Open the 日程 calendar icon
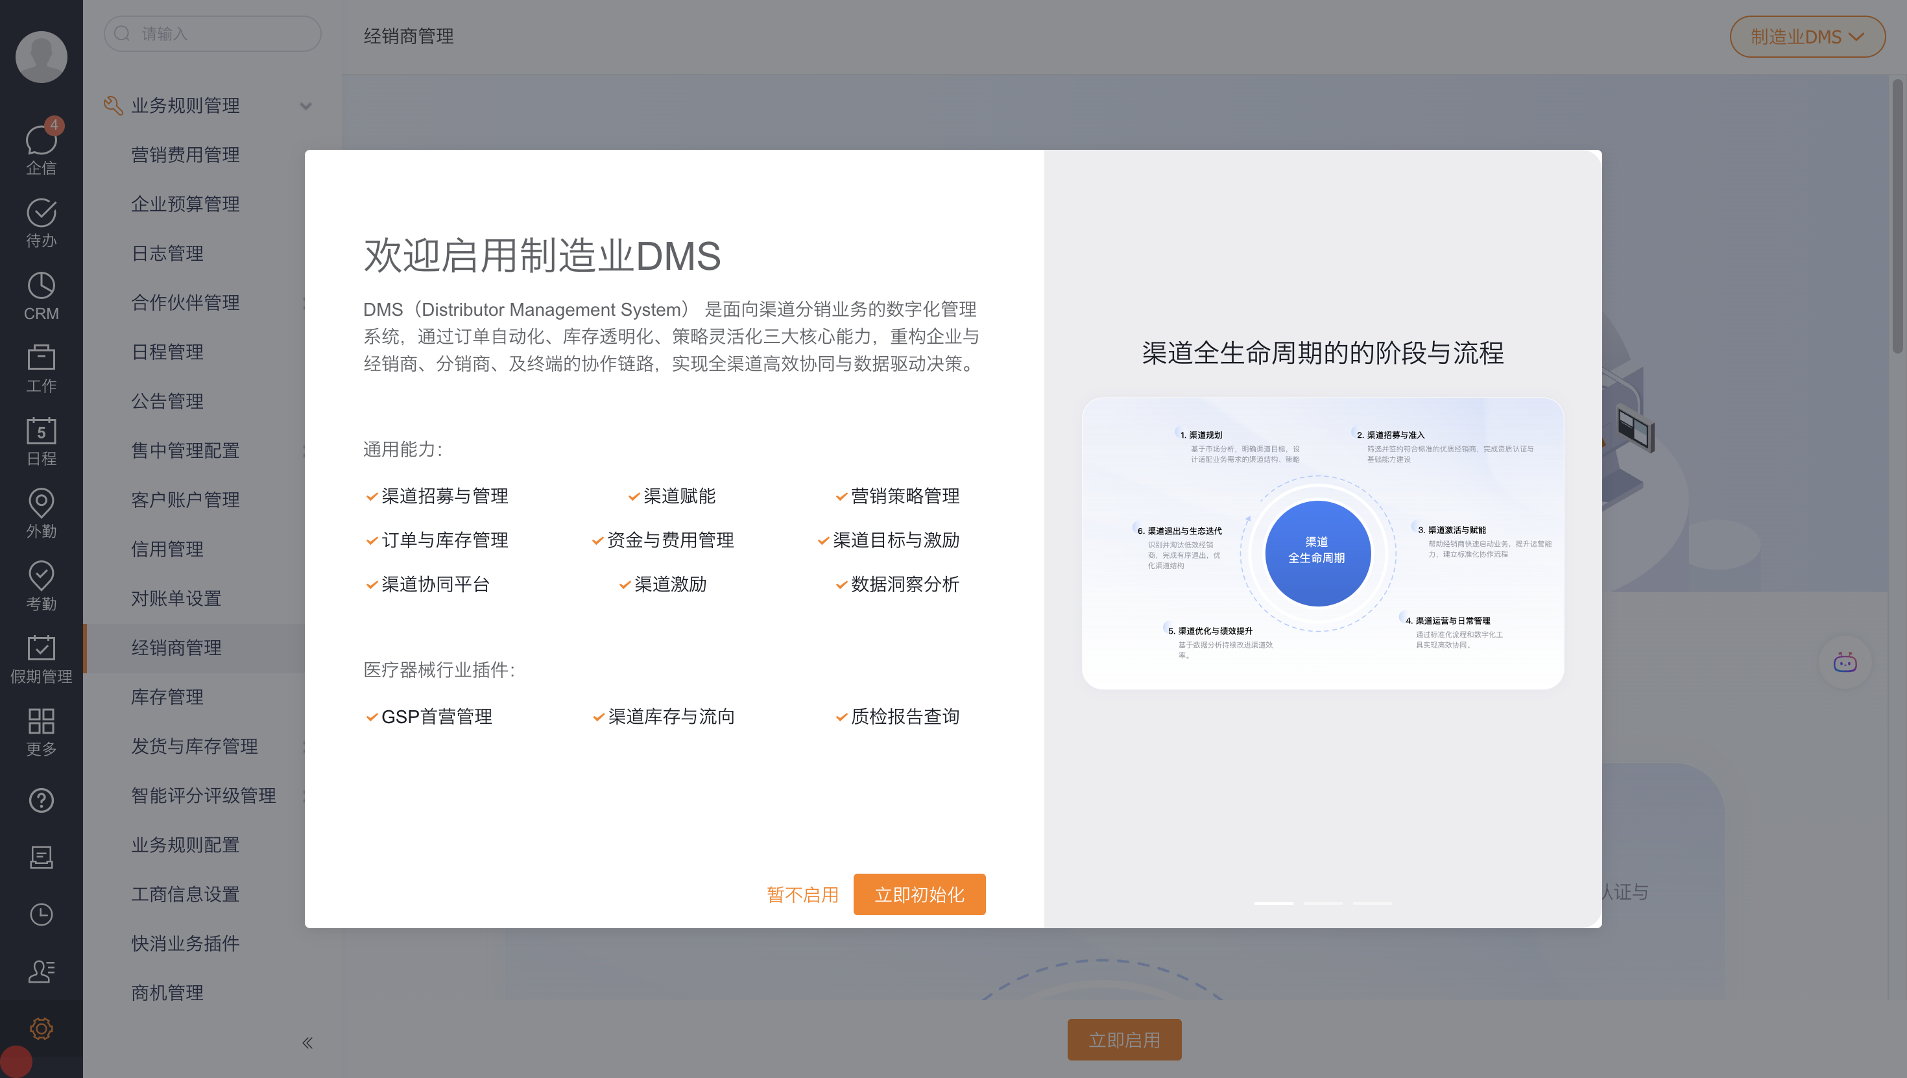 click(x=41, y=431)
